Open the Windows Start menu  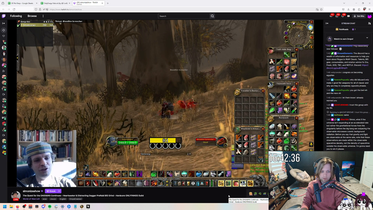[x=5, y=206]
